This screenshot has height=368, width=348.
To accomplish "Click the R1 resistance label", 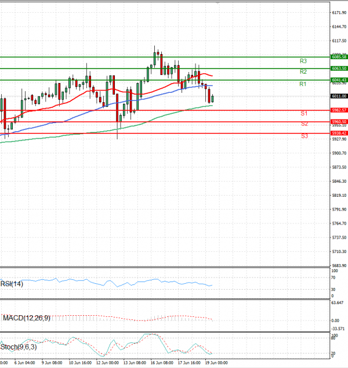I will [303, 85].
